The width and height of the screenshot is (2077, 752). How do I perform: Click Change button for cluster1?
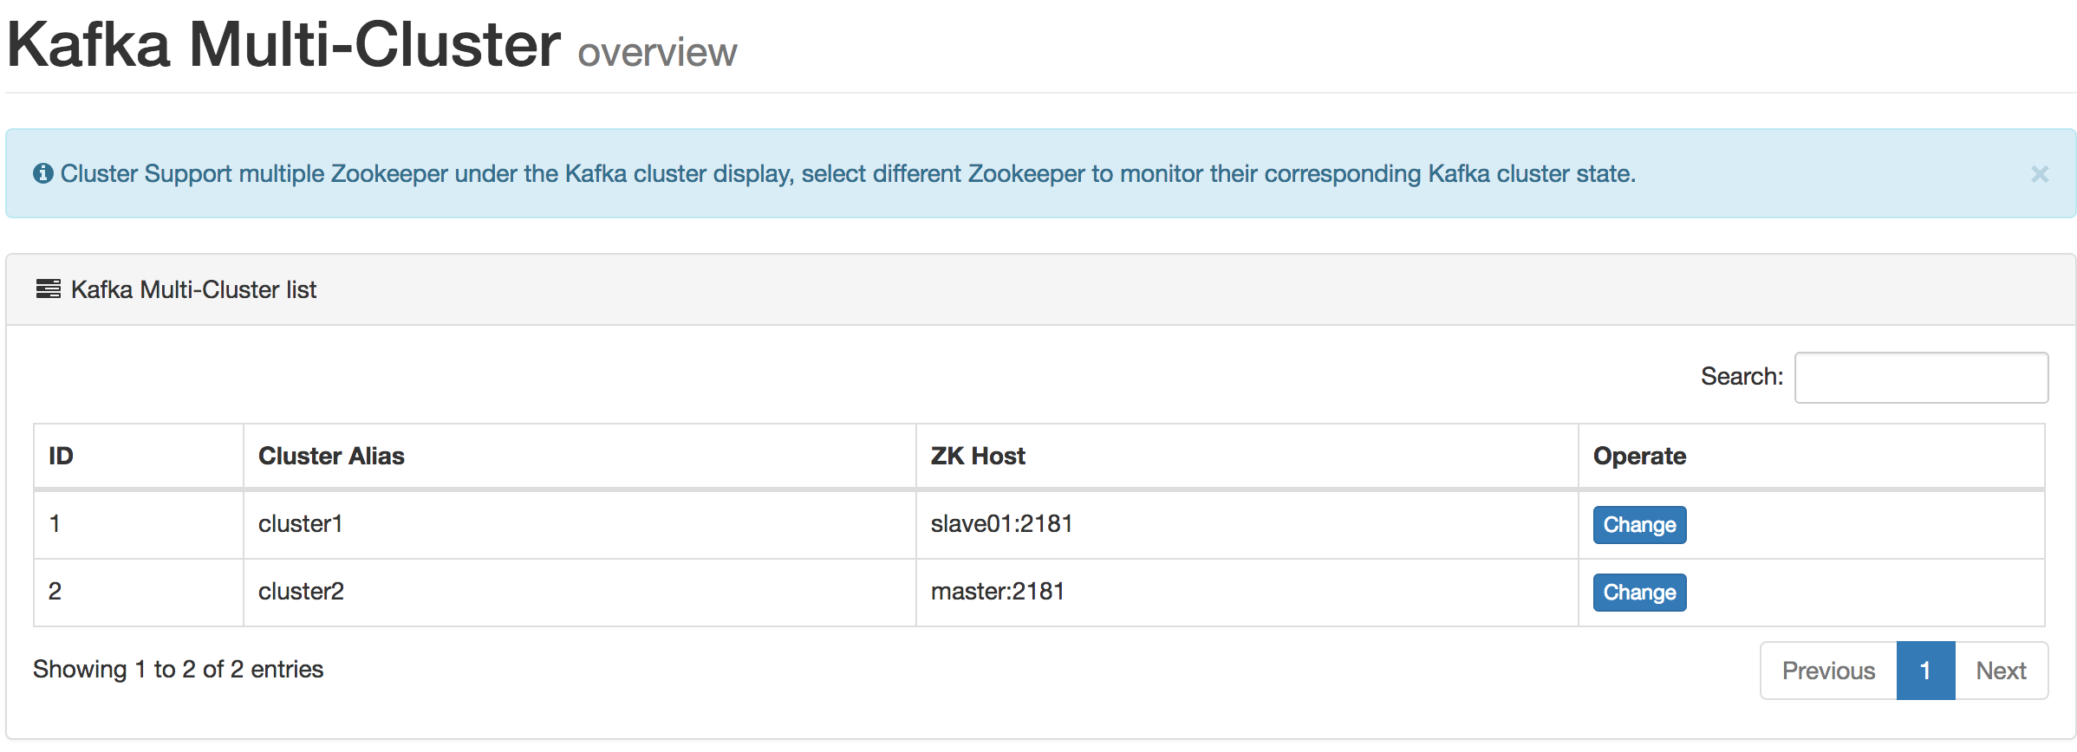[x=1639, y=525]
